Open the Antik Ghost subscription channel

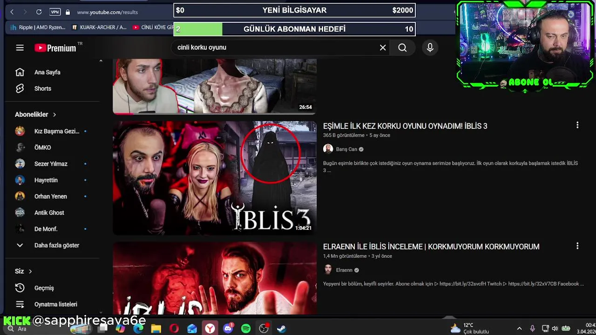[x=53, y=213]
